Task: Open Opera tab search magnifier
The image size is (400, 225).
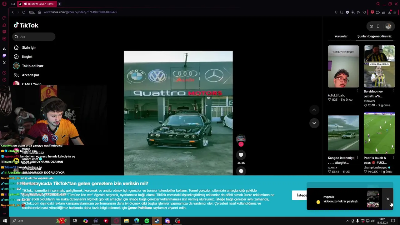Action: 378,4
